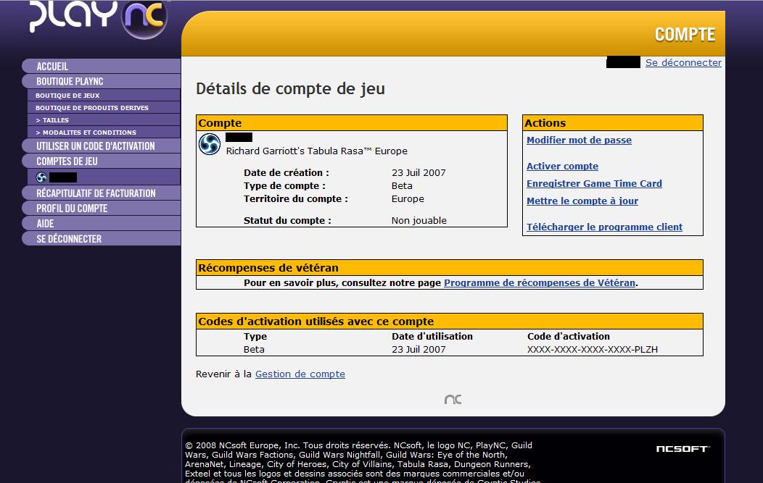This screenshot has width=763, height=483.
Task: Click the small NC logo below account details
Action: pyautogui.click(x=453, y=400)
